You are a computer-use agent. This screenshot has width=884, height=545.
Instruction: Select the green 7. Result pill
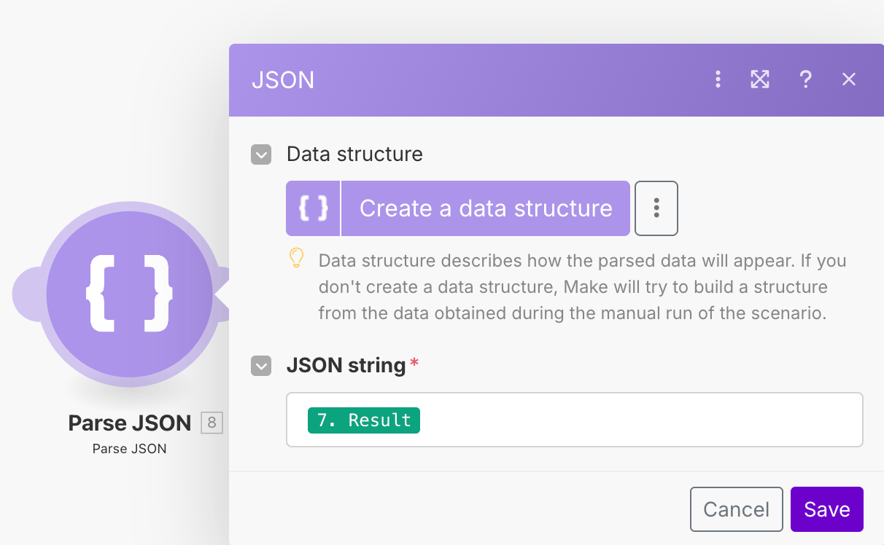[x=363, y=420]
